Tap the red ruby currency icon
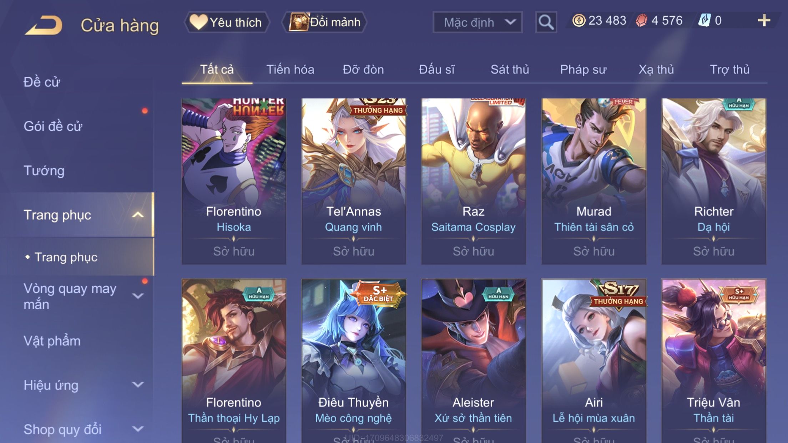The image size is (788, 443). [641, 20]
